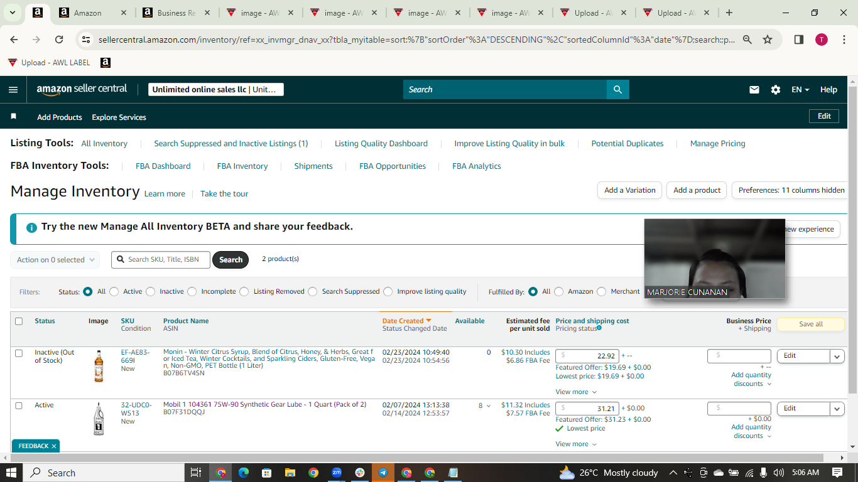Open the FBA Inventory tool link

tap(242, 166)
